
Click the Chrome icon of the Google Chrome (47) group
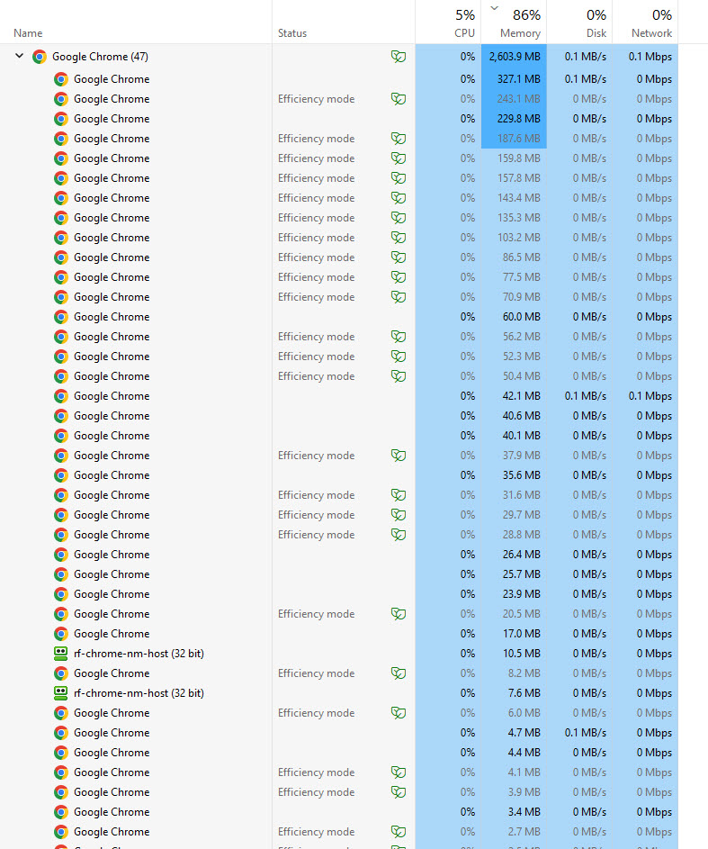(40, 57)
